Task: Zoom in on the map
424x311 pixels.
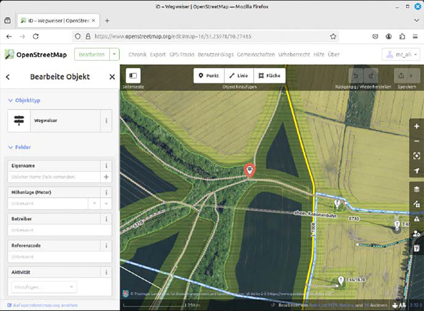Action: pyautogui.click(x=417, y=127)
